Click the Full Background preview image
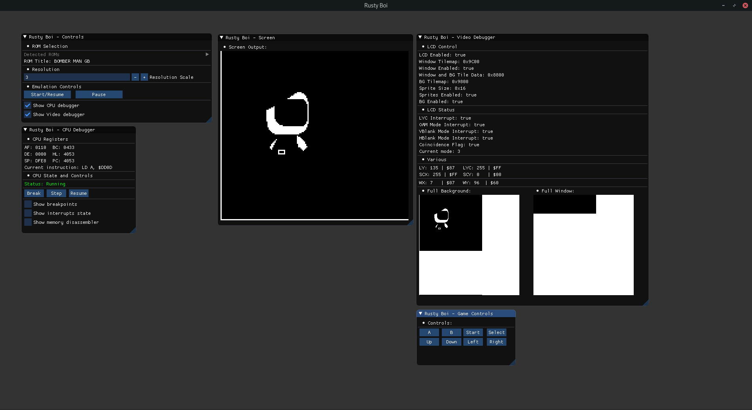This screenshot has height=410, width=752. [x=469, y=245]
